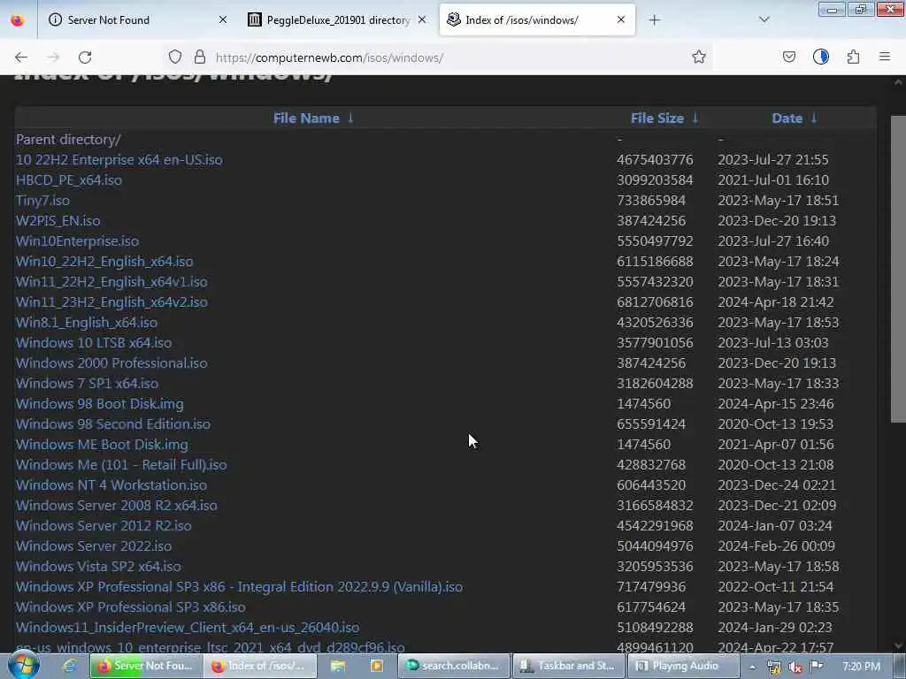Switch to Taskbar and St... taskbar window
The image size is (906, 679).
click(568, 666)
